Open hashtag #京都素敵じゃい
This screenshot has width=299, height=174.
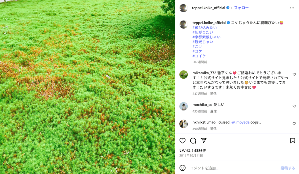pyautogui.click(x=206, y=37)
